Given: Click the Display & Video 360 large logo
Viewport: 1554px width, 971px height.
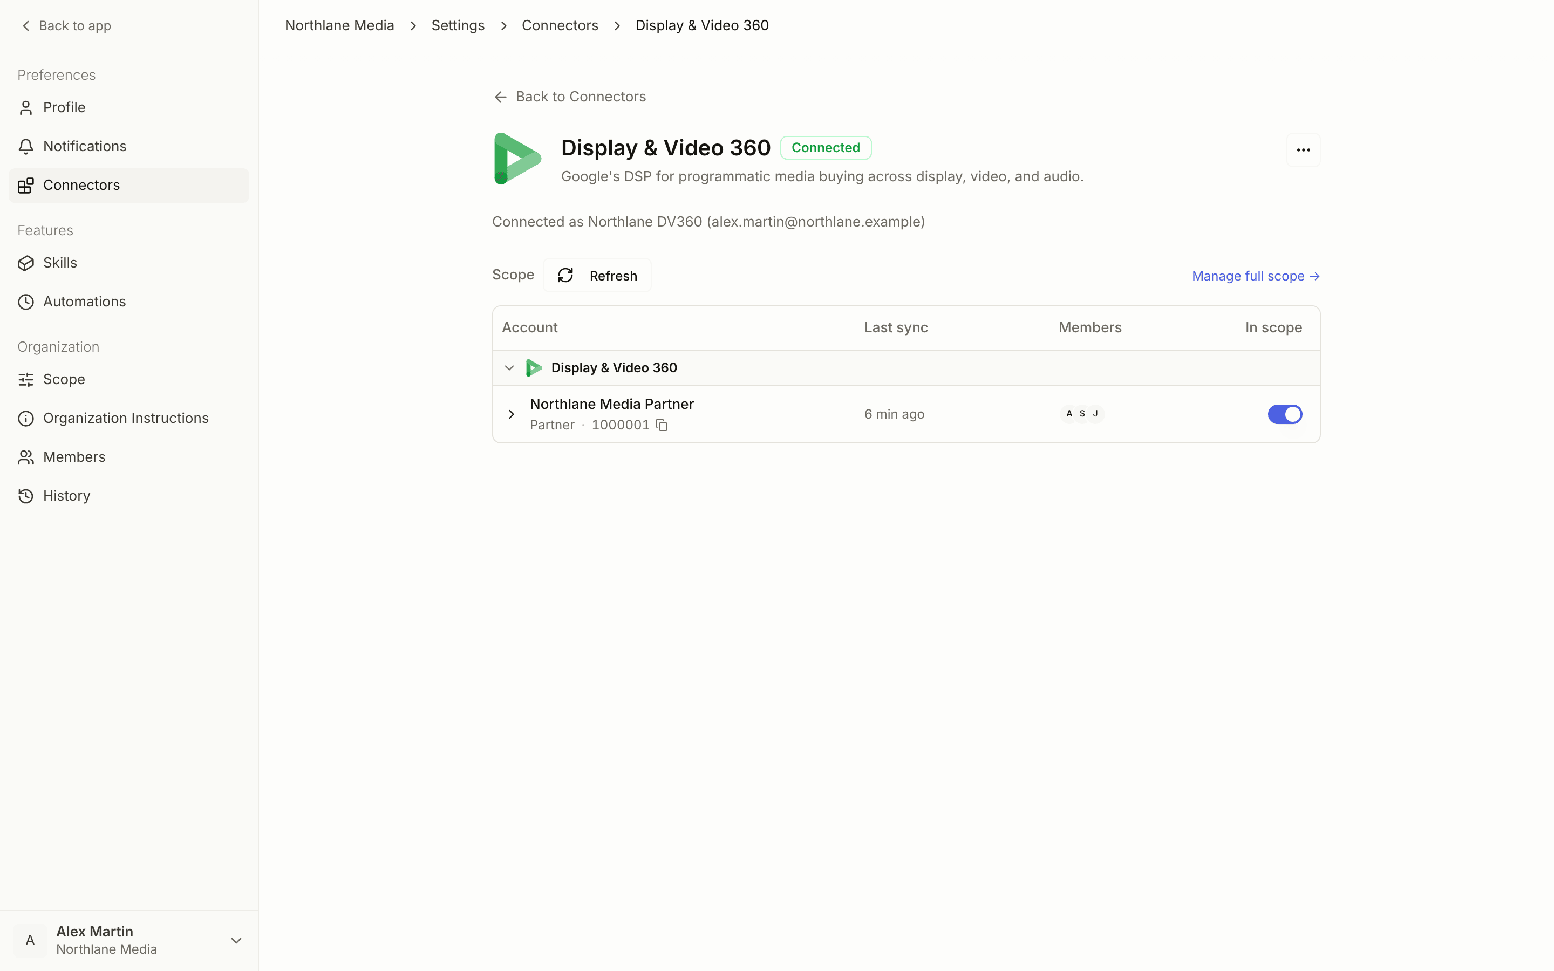Looking at the screenshot, I should (517, 159).
